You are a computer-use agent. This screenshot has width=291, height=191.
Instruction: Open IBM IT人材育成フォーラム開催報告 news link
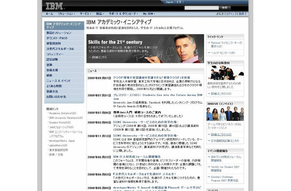[x=137, y=157]
